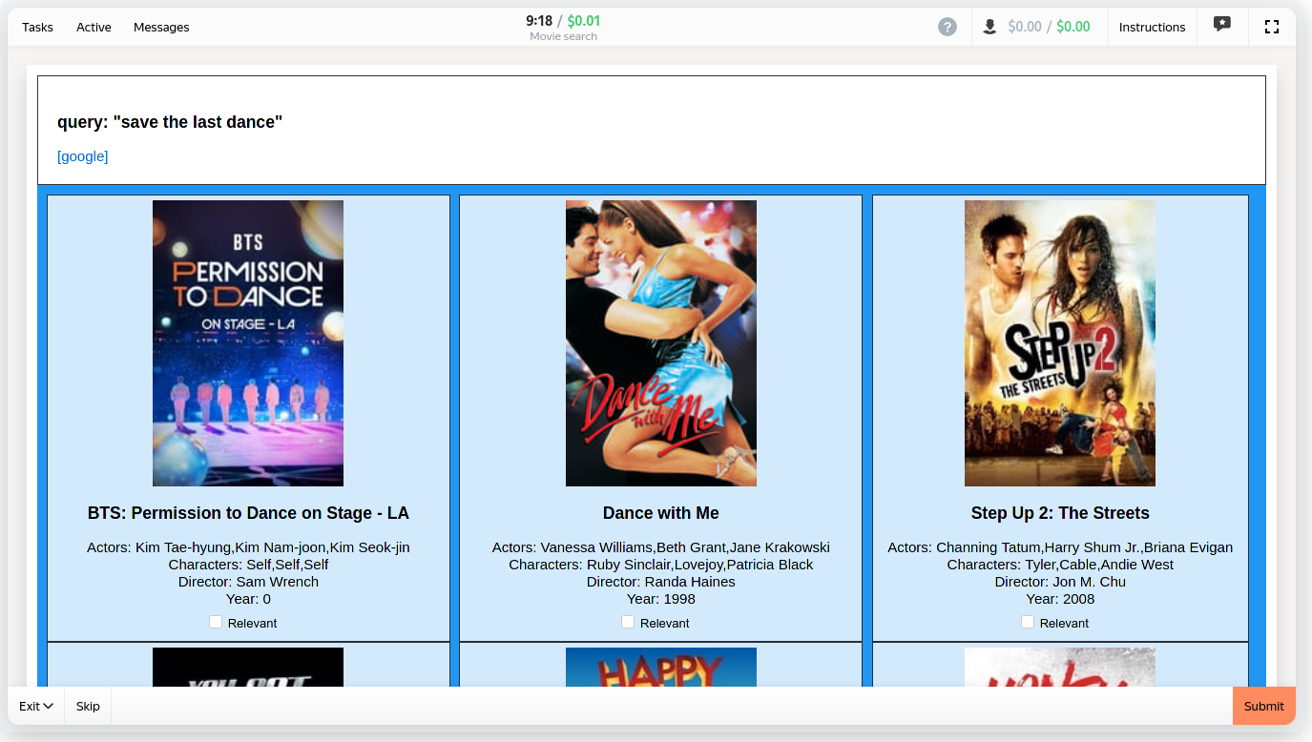
Task: Click the title 'Dance with Me'
Action: coord(661,513)
